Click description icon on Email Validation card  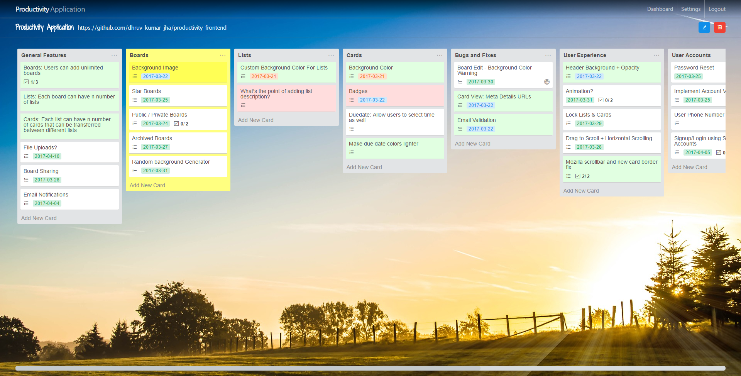click(x=460, y=129)
